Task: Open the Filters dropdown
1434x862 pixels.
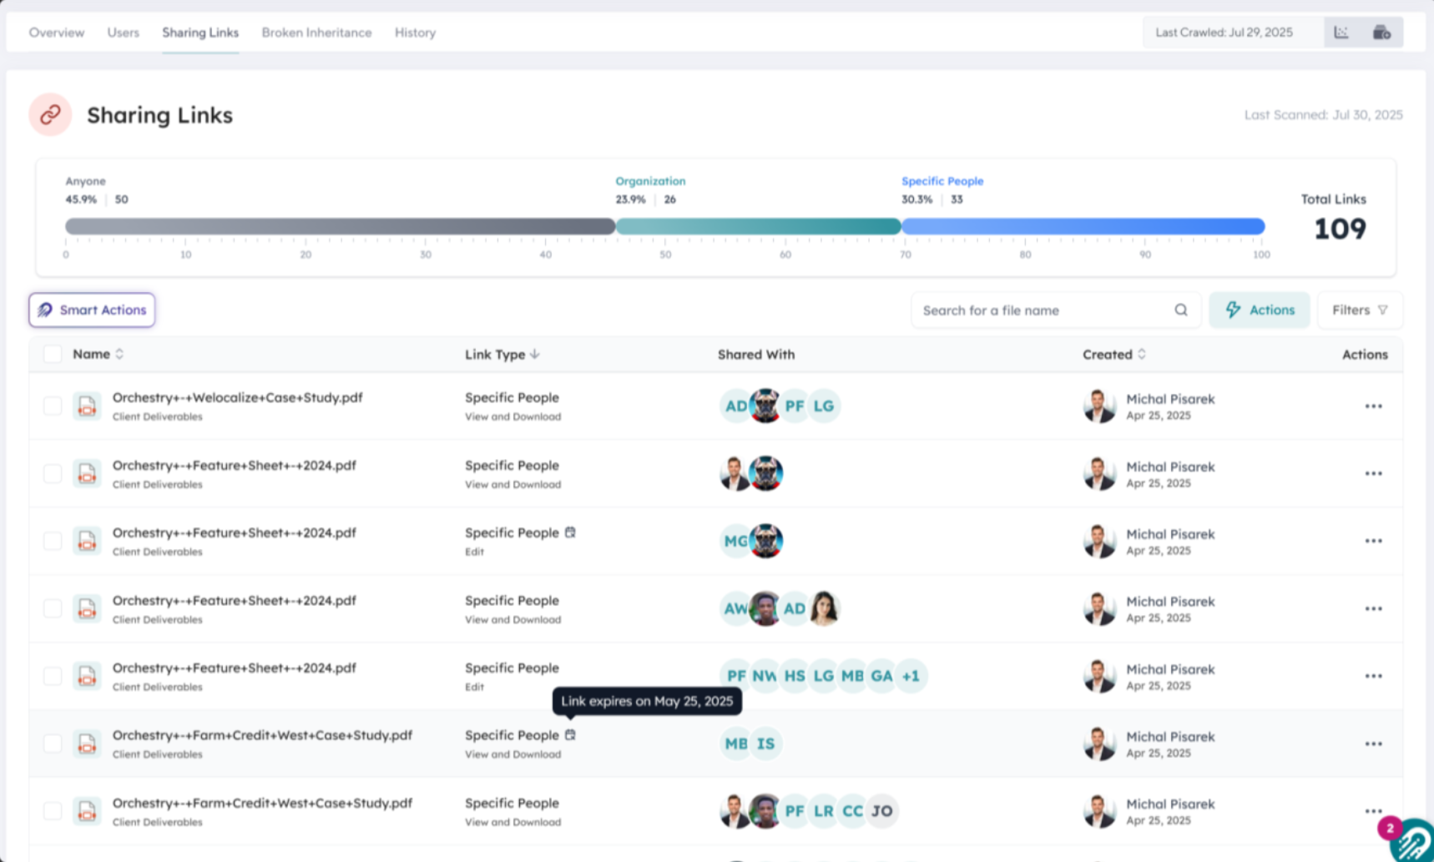Action: click(1359, 310)
